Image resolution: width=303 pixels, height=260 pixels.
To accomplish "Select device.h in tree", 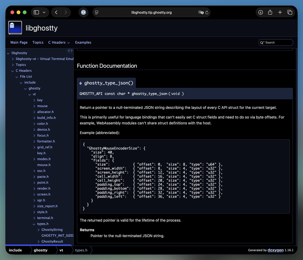I will coord(43,129).
